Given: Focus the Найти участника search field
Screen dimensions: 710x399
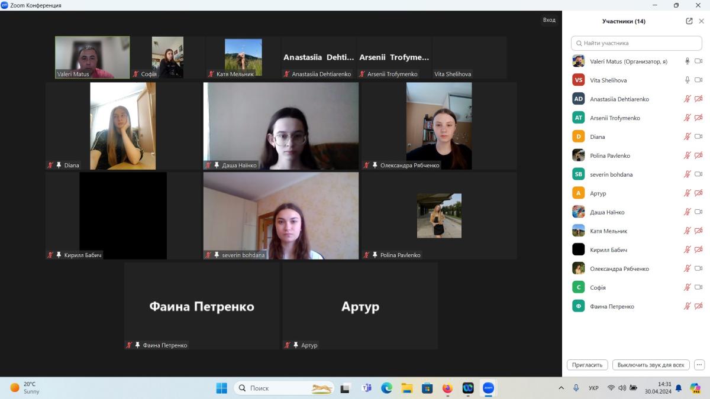Looking at the screenshot, I should tap(636, 43).
